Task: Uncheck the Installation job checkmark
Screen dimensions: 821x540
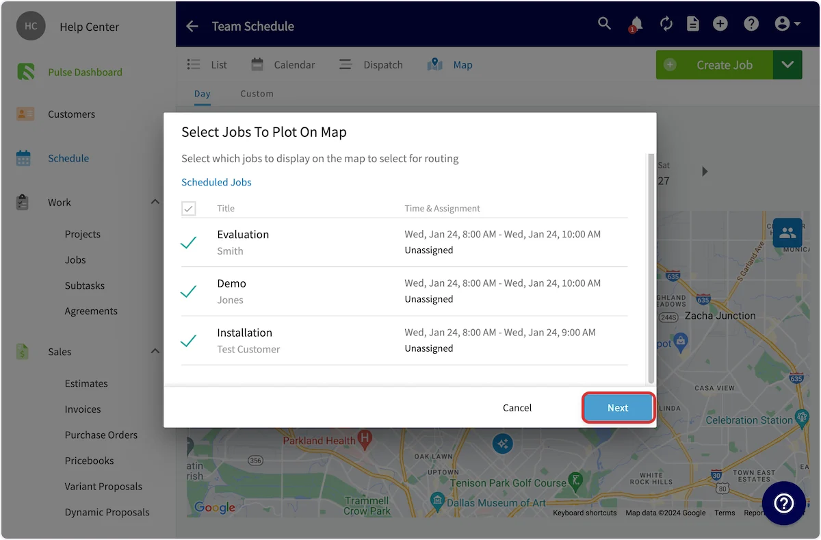Action: 188,340
